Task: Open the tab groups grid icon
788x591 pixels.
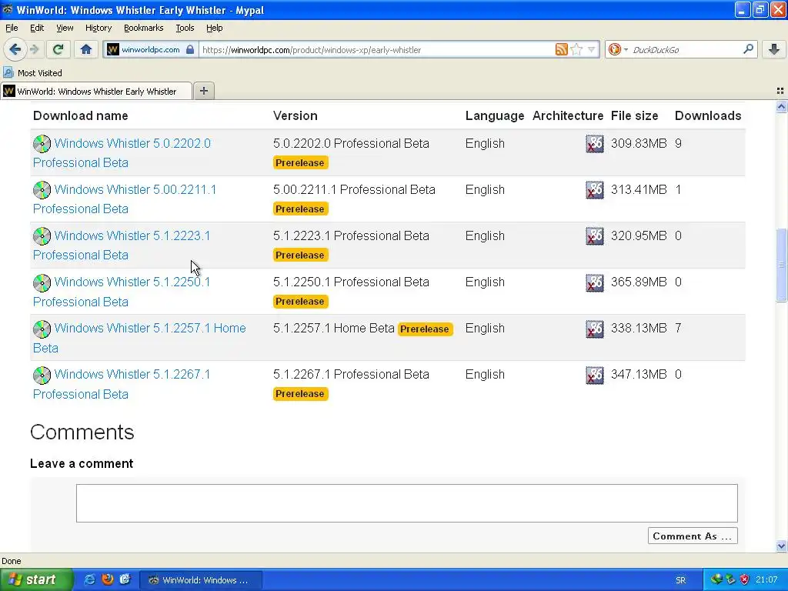Action: point(780,91)
